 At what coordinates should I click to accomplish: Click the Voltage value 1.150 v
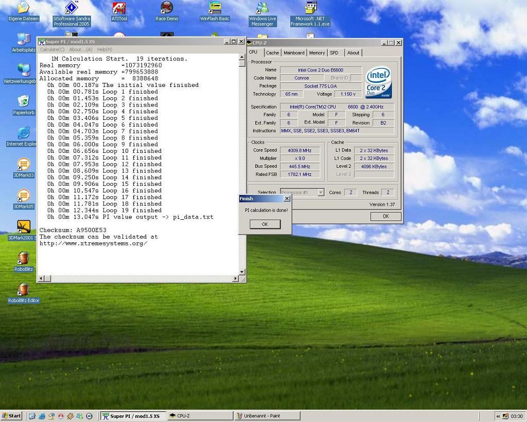(x=347, y=94)
